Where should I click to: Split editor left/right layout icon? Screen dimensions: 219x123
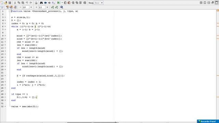205,3
